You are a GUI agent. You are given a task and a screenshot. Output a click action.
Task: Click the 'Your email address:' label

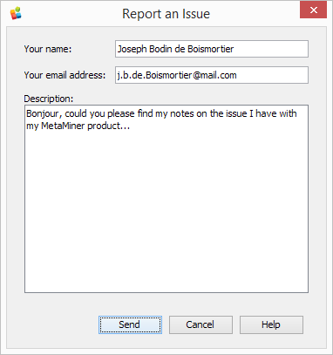[65, 75]
